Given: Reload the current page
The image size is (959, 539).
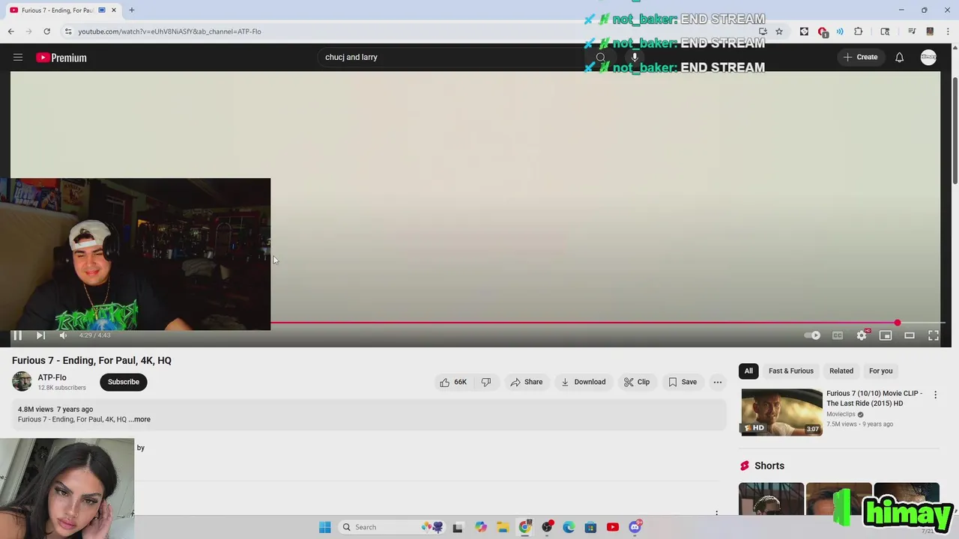Looking at the screenshot, I should tap(46, 31).
